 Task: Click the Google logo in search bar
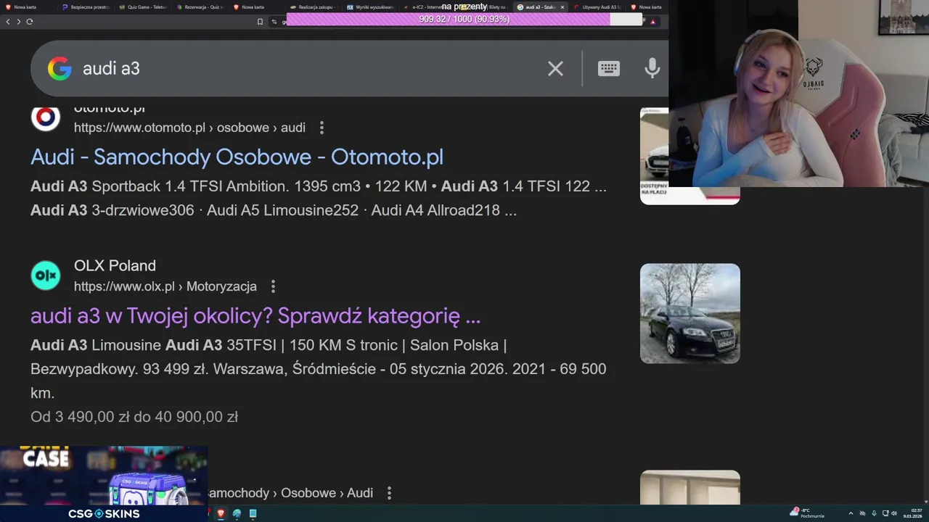[x=60, y=69]
